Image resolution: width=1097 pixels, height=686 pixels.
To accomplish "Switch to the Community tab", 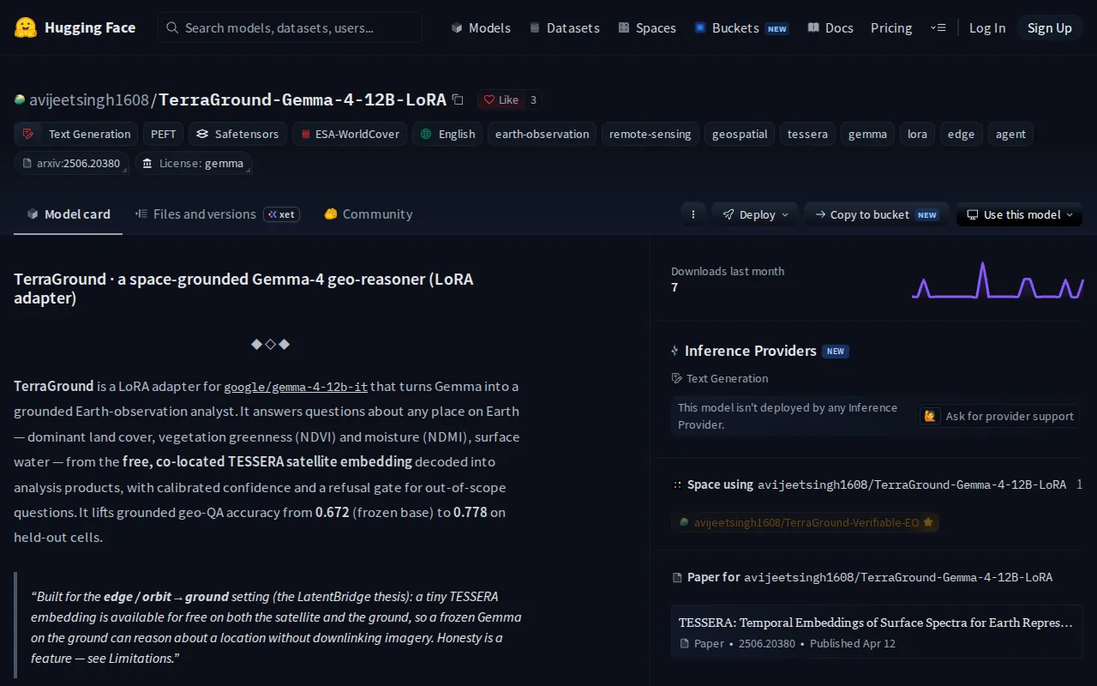I will pyautogui.click(x=368, y=214).
